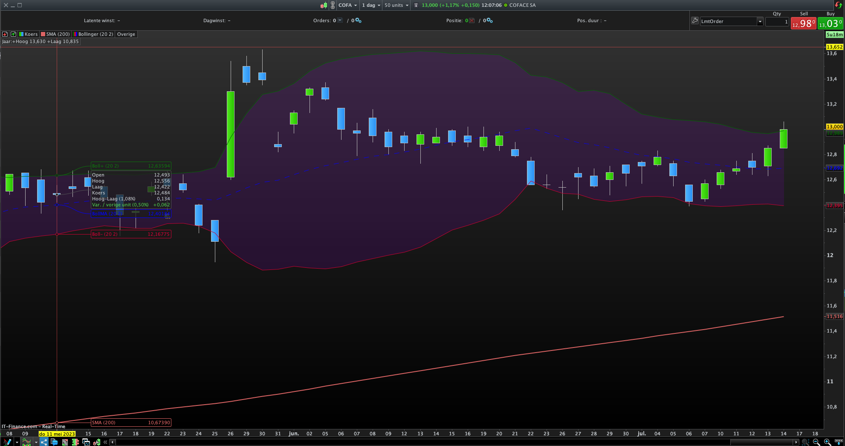Change the candlestick chart style icon

[x=324, y=5]
